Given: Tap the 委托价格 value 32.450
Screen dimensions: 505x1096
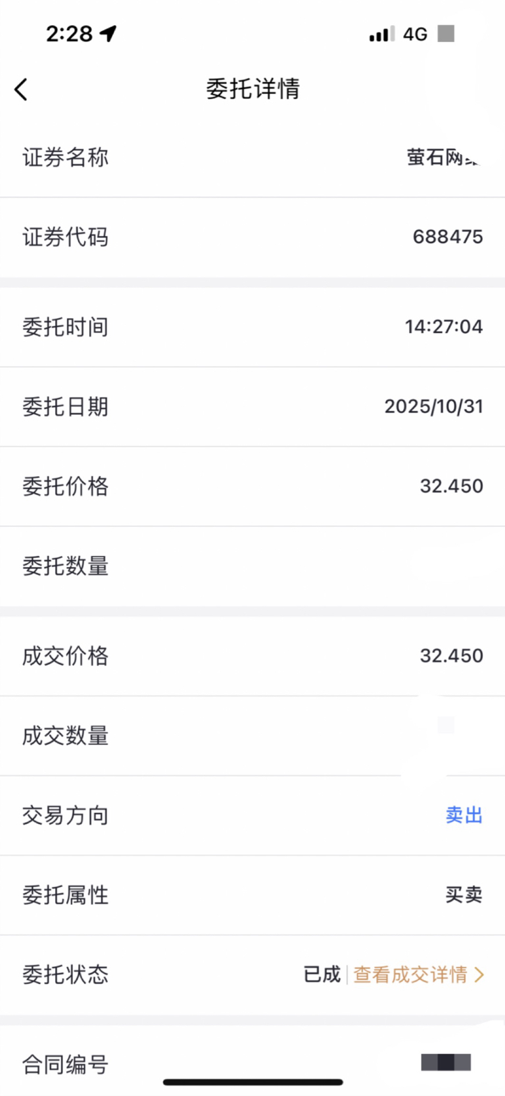Looking at the screenshot, I should tap(452, 486).
